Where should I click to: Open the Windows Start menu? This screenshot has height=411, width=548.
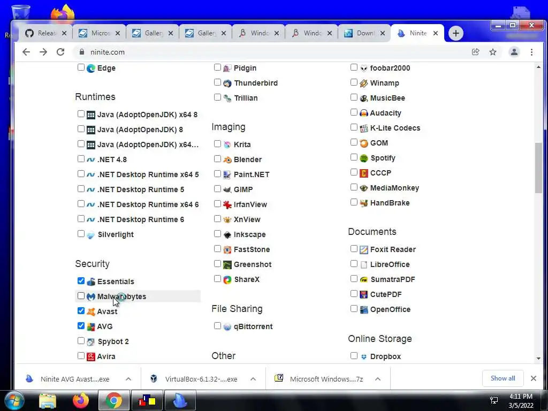tap(14, 401)
